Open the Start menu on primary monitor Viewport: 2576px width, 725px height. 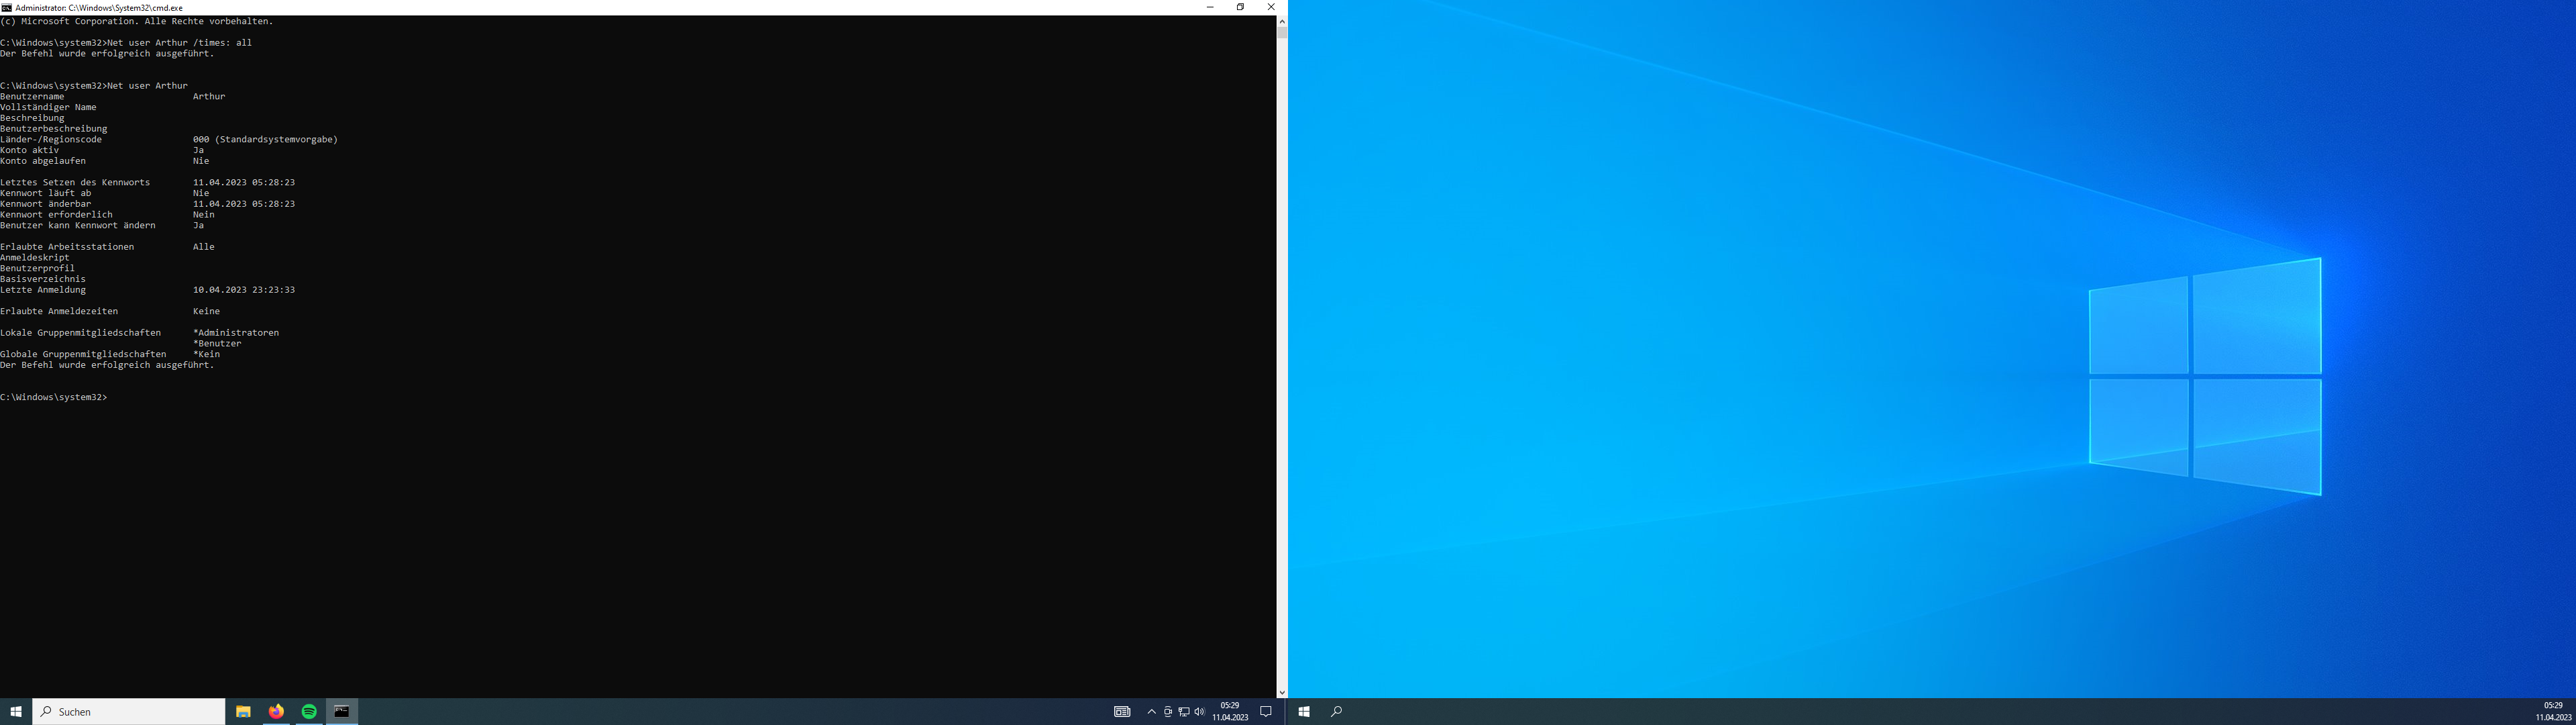tap(16, 711)
